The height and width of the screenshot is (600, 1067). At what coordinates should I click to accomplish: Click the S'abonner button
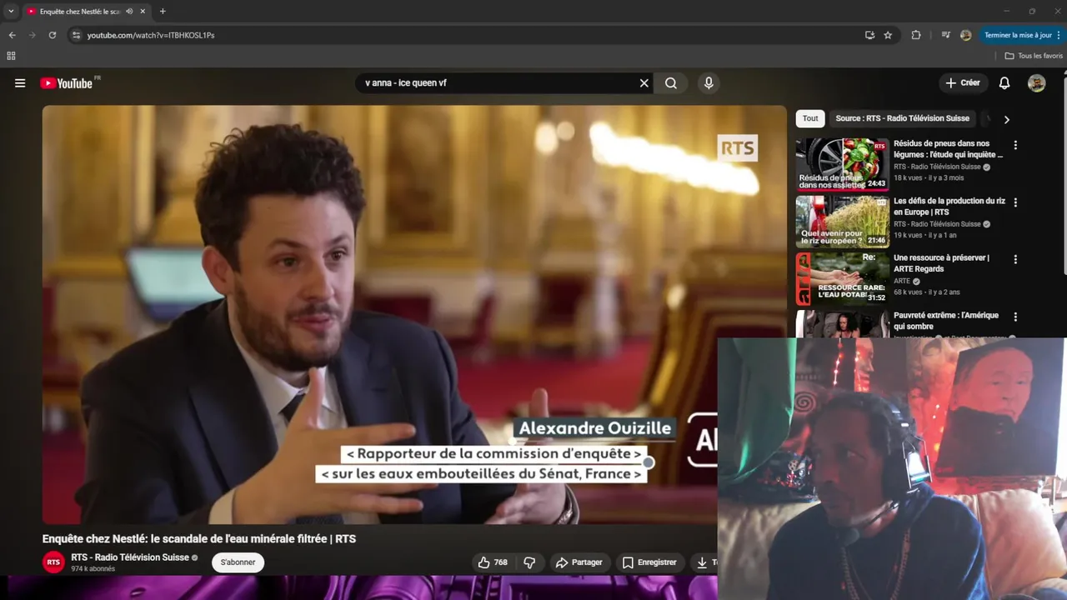[x=238, y=562]
